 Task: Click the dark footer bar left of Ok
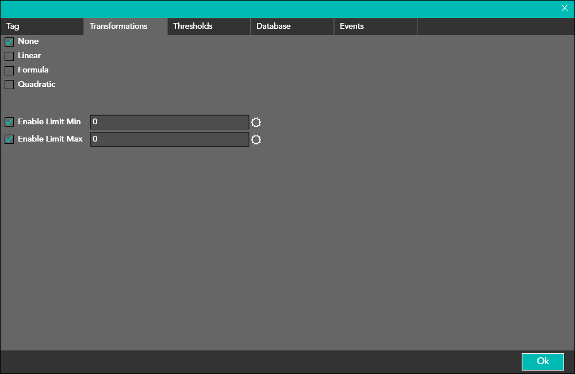pyautogui.click(x=259, y=361)
